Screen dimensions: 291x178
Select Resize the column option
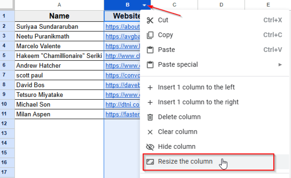pyautogui.click(x=185, y=161)
